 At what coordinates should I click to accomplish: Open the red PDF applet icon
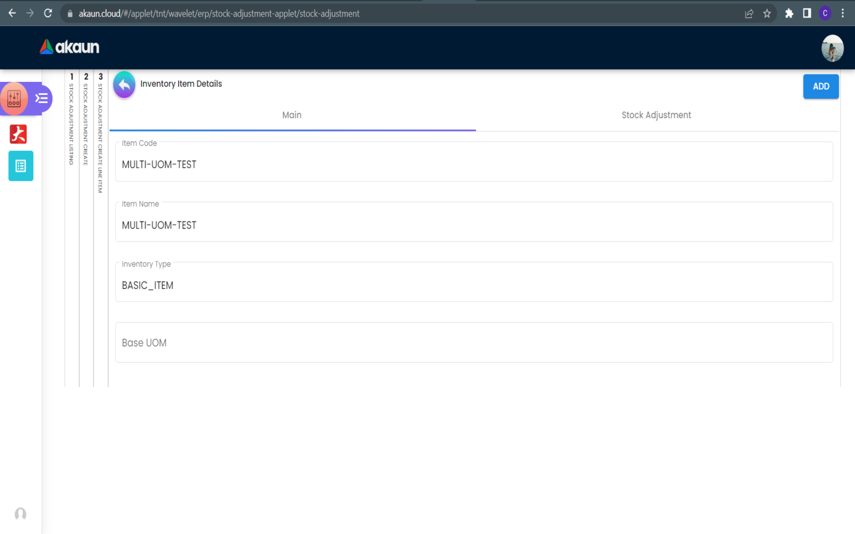pos(18,134)
